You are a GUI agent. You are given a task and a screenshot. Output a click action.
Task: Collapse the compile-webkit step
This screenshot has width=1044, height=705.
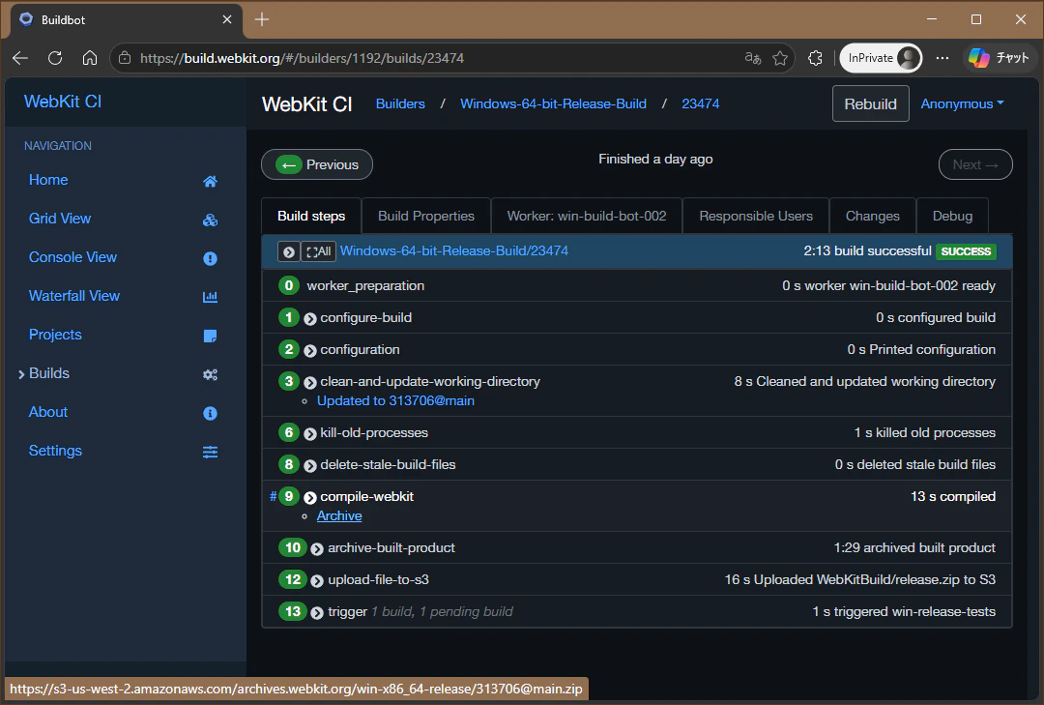point(310,498)
